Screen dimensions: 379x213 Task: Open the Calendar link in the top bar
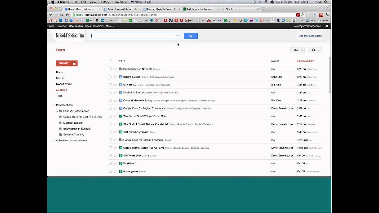[62, 26]
